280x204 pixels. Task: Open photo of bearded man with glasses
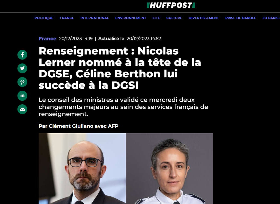tap(82, 168)
